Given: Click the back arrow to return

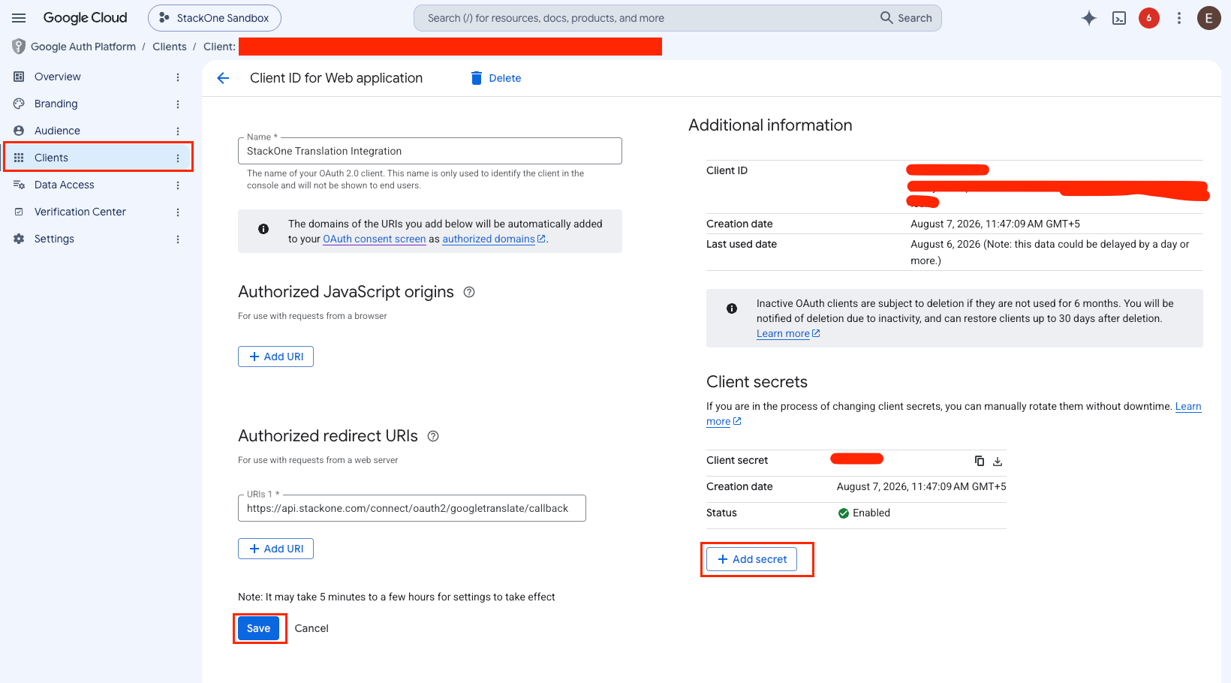Looking at the screenshot, I should (x=223, y=78).
